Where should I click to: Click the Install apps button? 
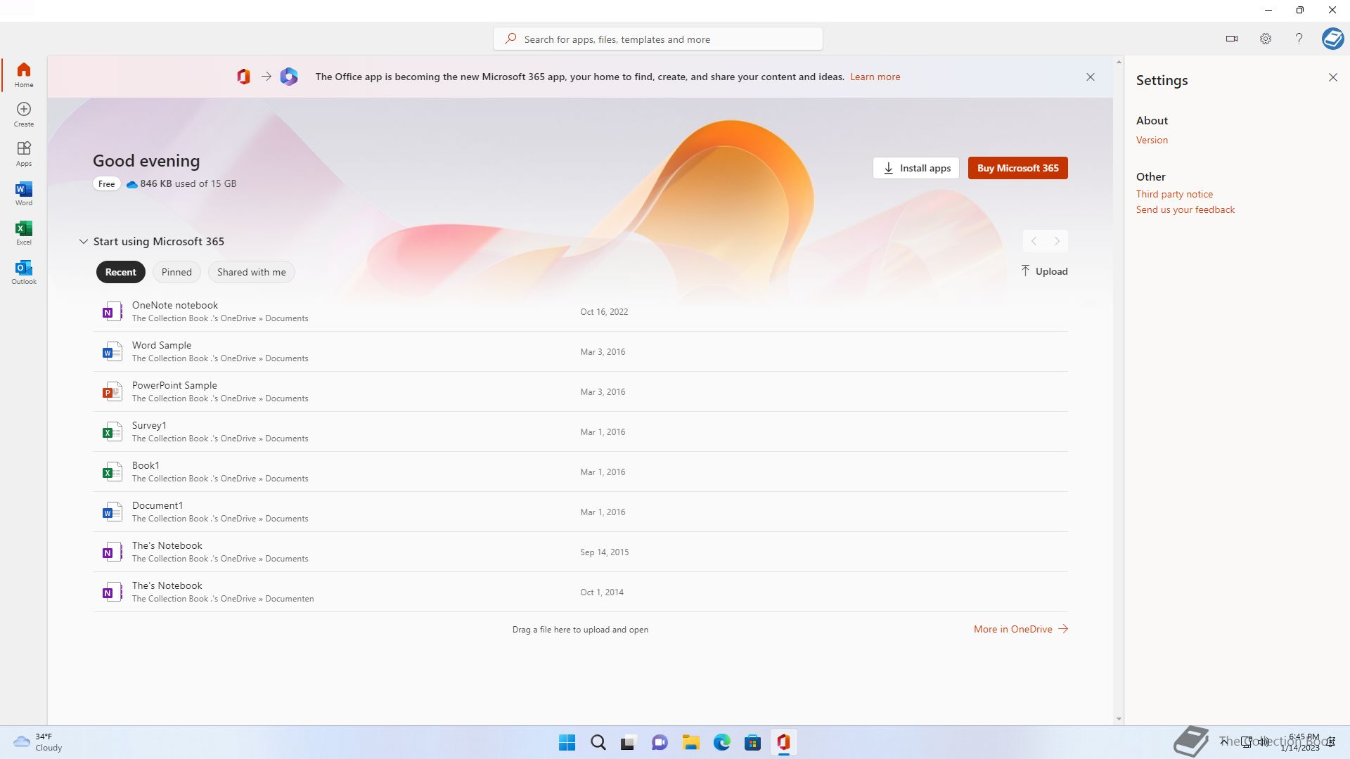[x=916, y=168]
